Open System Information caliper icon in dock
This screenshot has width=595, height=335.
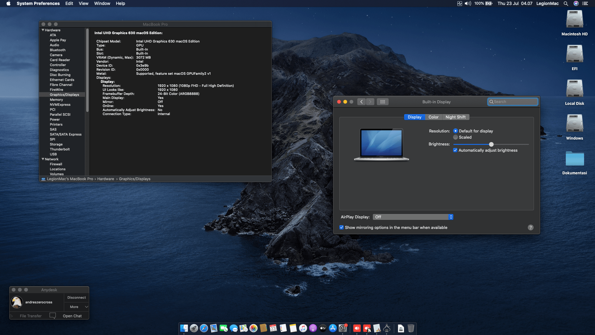click(x=387, y=328)
